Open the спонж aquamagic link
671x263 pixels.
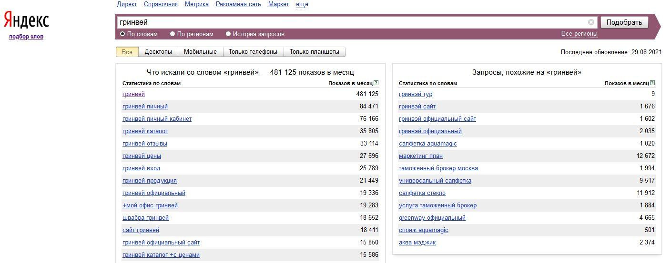(x=424, y=230)
